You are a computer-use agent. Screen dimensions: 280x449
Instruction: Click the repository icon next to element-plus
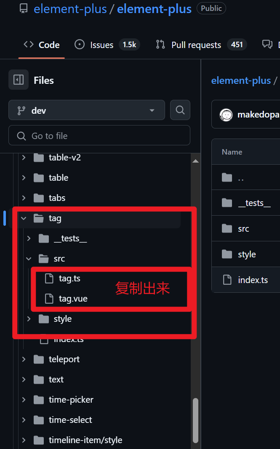(x=24, y=9)
